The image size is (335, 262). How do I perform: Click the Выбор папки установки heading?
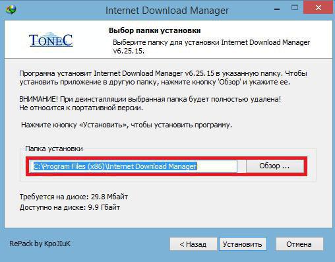point(155,30)
